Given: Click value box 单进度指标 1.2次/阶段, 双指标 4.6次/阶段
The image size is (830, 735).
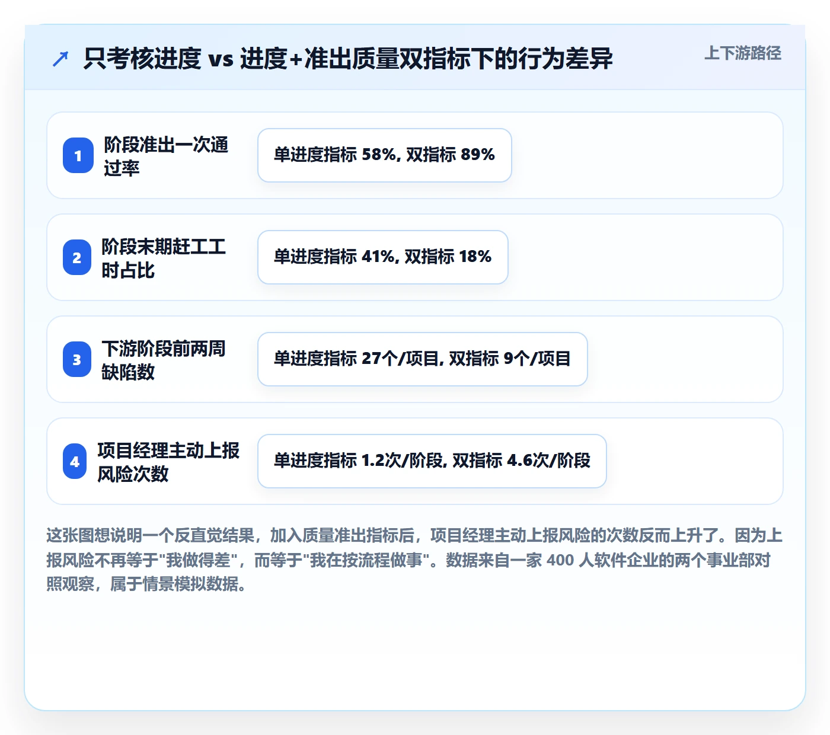Looking at the screenshot, I should 432,461.
